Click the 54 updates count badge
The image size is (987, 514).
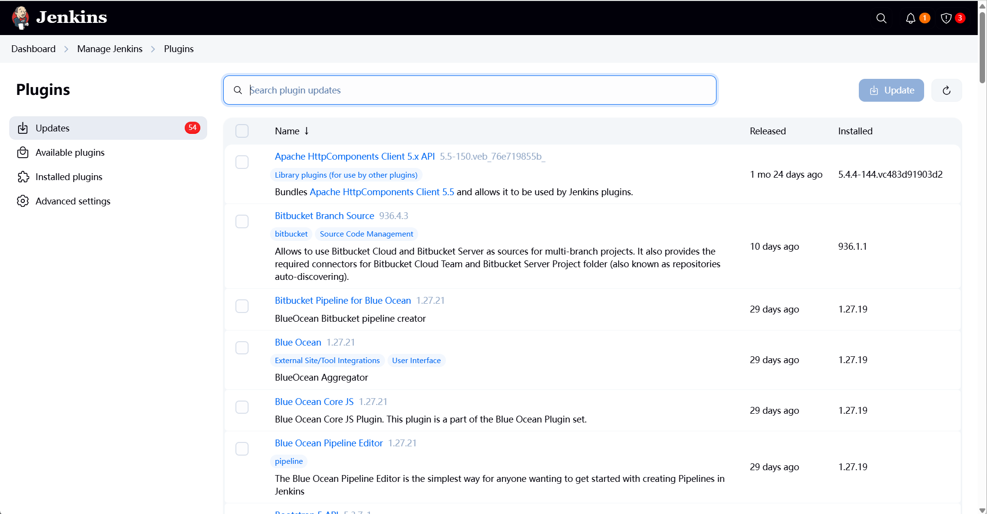pos(193,128)
